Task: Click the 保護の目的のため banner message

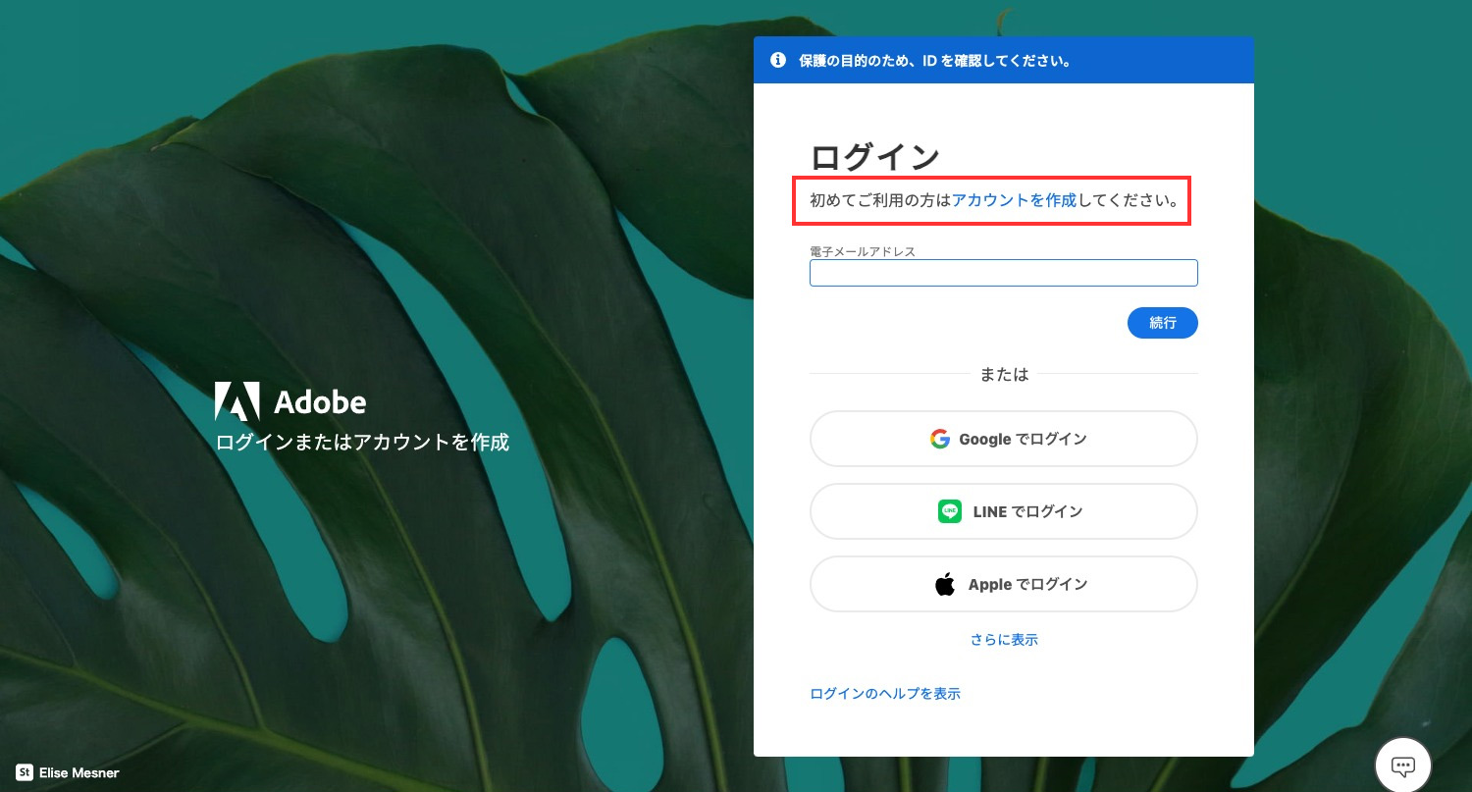Action: tap(934, 61)
